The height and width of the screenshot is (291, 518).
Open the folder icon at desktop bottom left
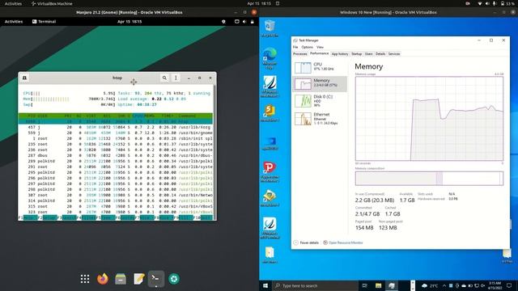[270, 255]
